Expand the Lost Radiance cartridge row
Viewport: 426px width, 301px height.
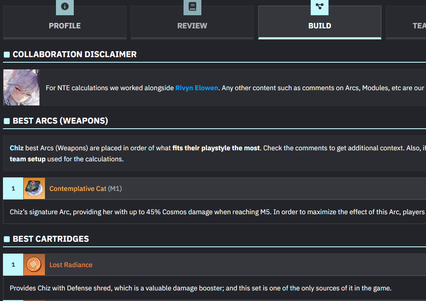[x=214, y=265]
